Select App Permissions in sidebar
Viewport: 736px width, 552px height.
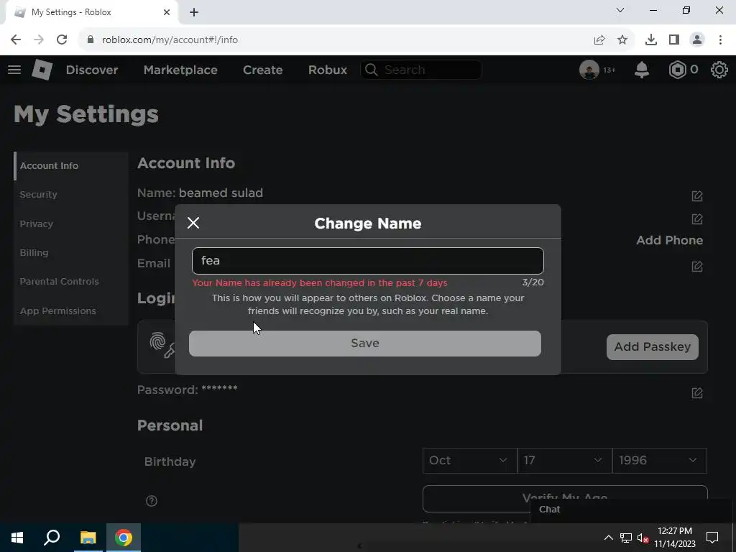pos(71,310)
